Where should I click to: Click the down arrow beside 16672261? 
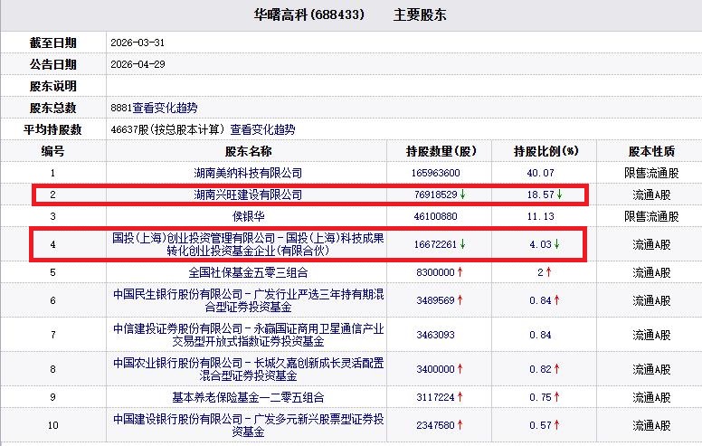[x=463, y=243]
